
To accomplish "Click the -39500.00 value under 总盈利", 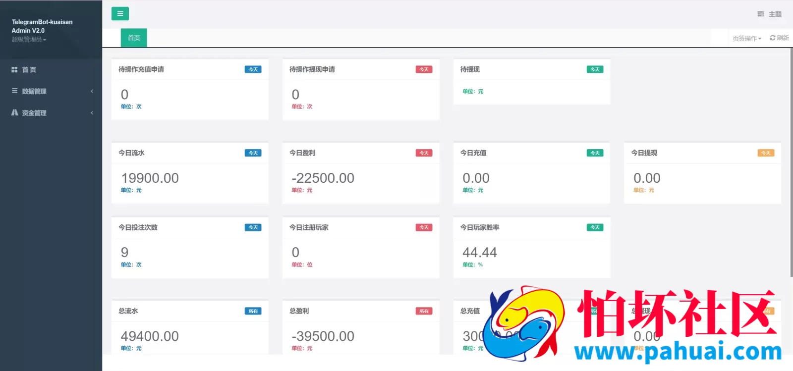I will [323, 336].
